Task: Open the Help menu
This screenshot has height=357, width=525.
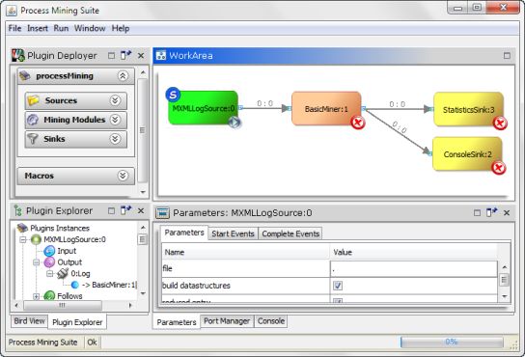Action: [121, 29]
